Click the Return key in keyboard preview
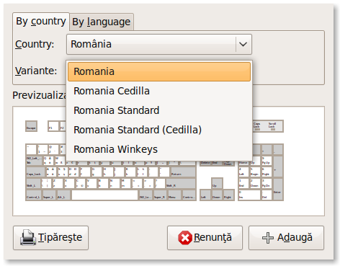Viewport: 340px width, 266px height. pyautogui.click(x=183, y=172)
